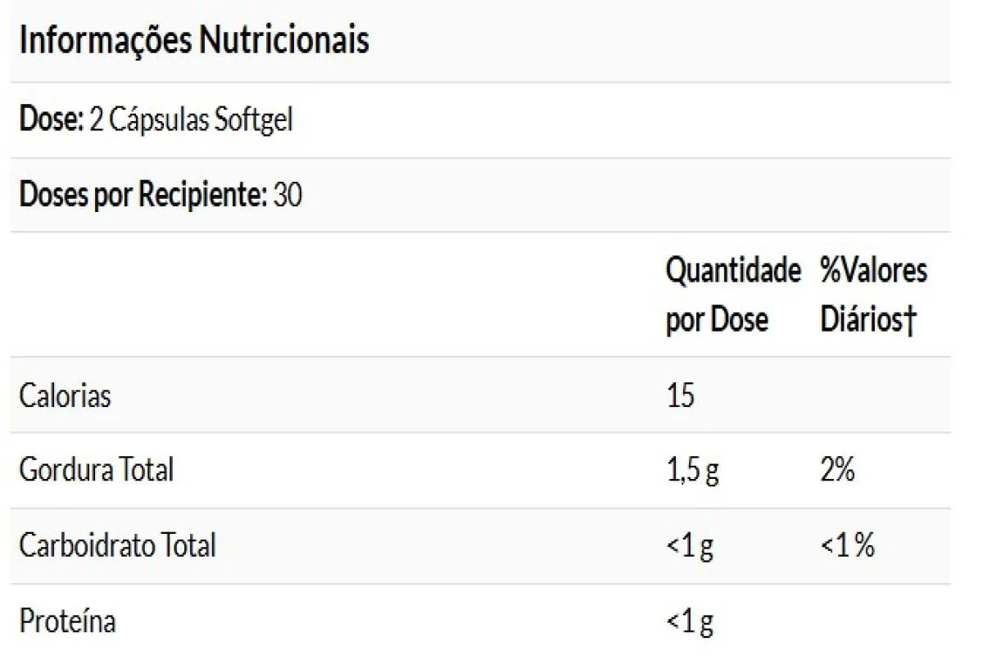Select the Proteína row label
The height and width of the screenshot is (655, 983).
point(67,621)
